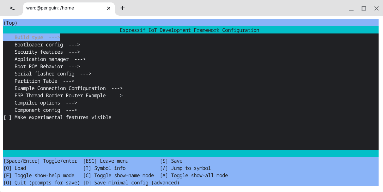Close the terminal window
This screenshot has height=192, width=383.
(x=376, y=9)
